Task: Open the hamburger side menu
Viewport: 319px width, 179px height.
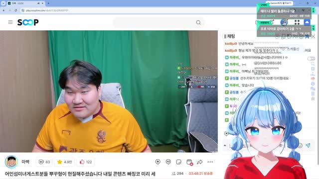Action: [x=10, y=22]
